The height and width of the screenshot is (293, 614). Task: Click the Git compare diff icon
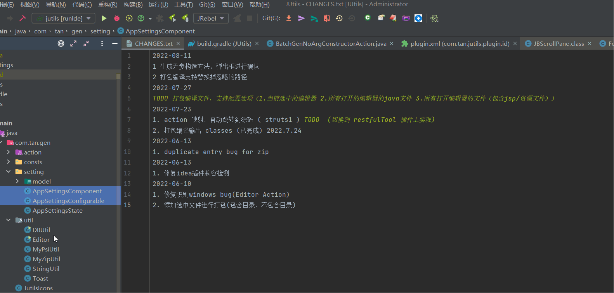coord(327,18)
